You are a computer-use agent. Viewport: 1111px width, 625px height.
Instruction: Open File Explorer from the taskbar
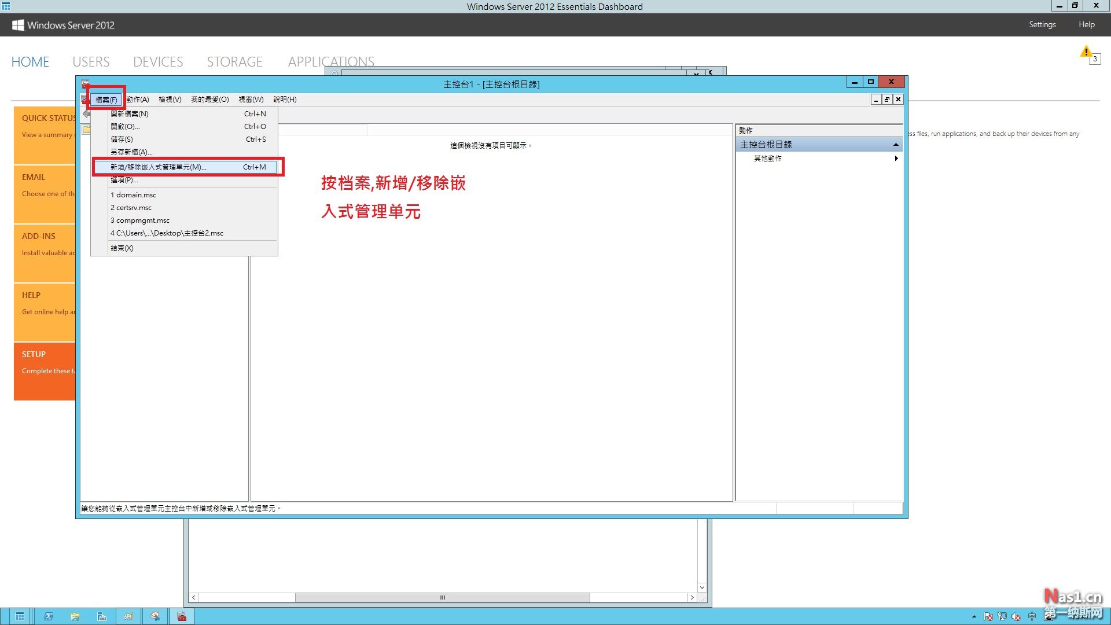click(x=75, y=616)
